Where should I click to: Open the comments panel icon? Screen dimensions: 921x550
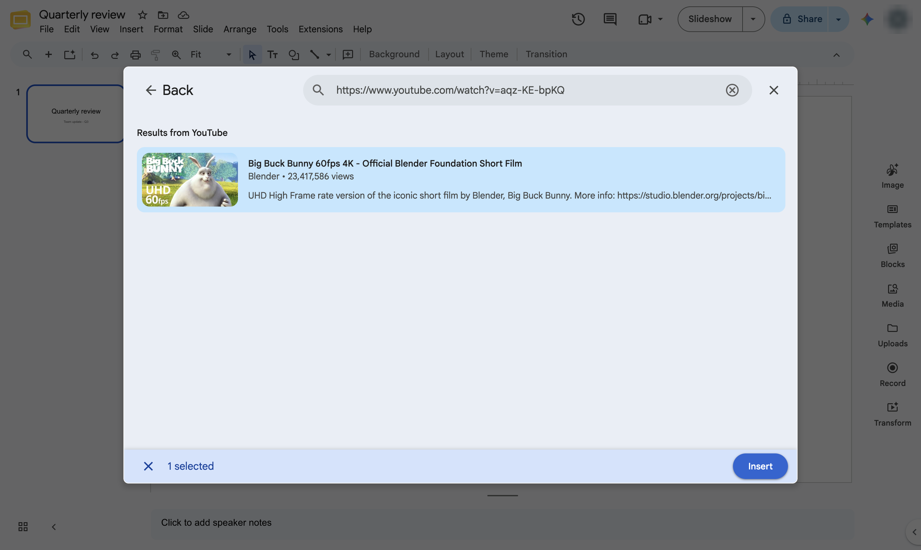tap(610, 19)
